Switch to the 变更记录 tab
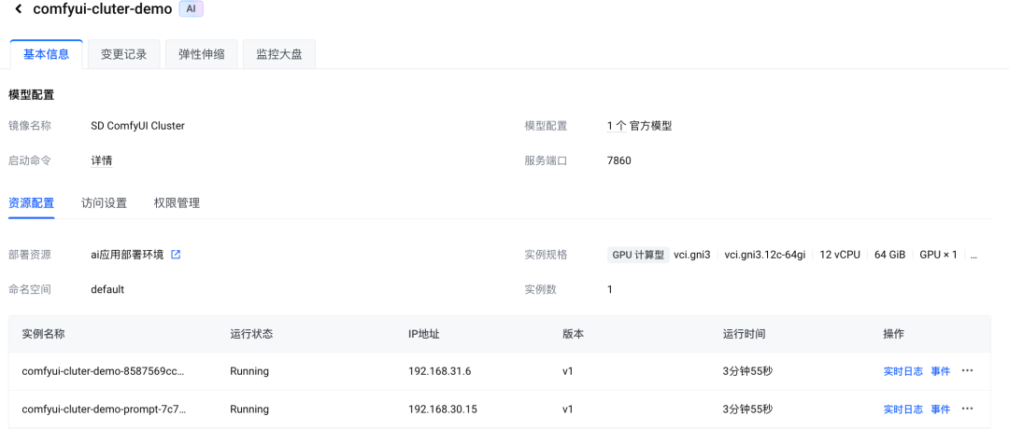This screenshot has height=444, width=1009. coord(124,54)
